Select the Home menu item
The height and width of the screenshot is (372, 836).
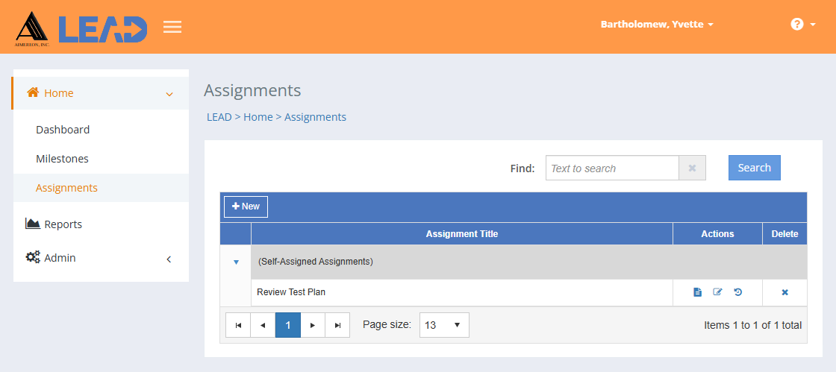(100, 93)
